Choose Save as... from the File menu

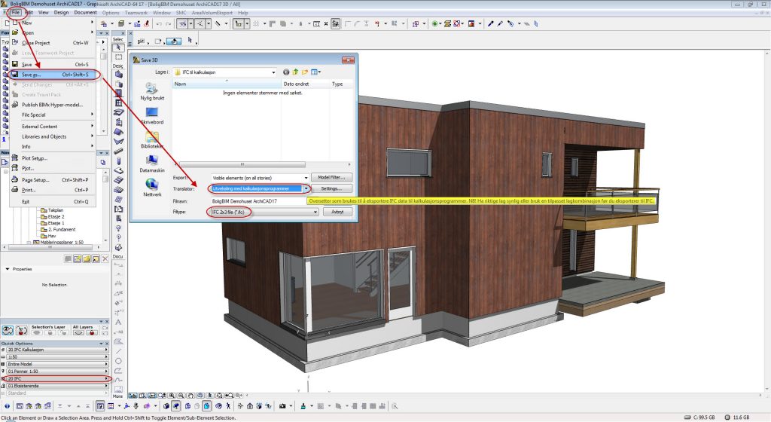pyautogui.click(x=32, y=75)
